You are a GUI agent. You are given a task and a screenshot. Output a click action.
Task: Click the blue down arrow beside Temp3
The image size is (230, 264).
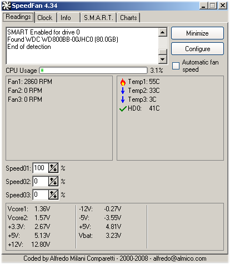[123, 99]
